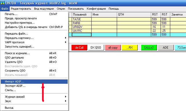Expand the 'Звук' submenu arrow

[x=65, y=101]
